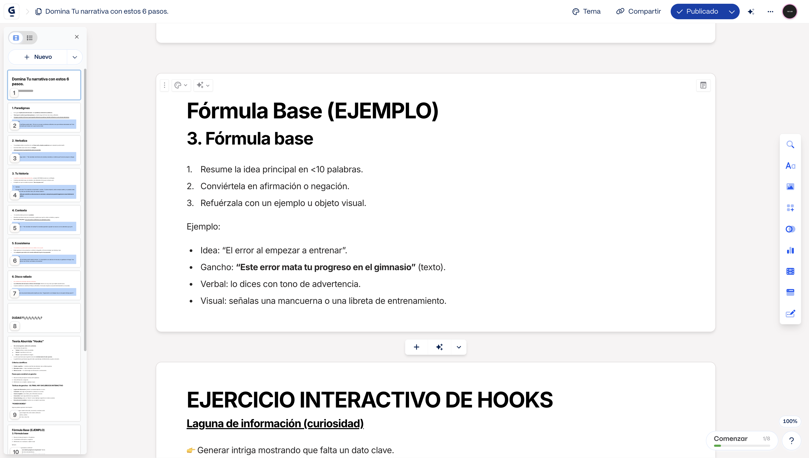Screen dimensions: 809x458
Task: Open the Tema theme menu
Action: point(586,12)
